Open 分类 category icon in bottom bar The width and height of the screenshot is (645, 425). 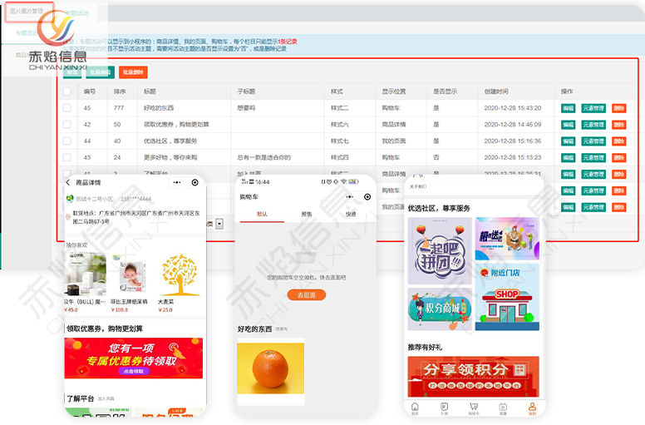click(444, 408)
